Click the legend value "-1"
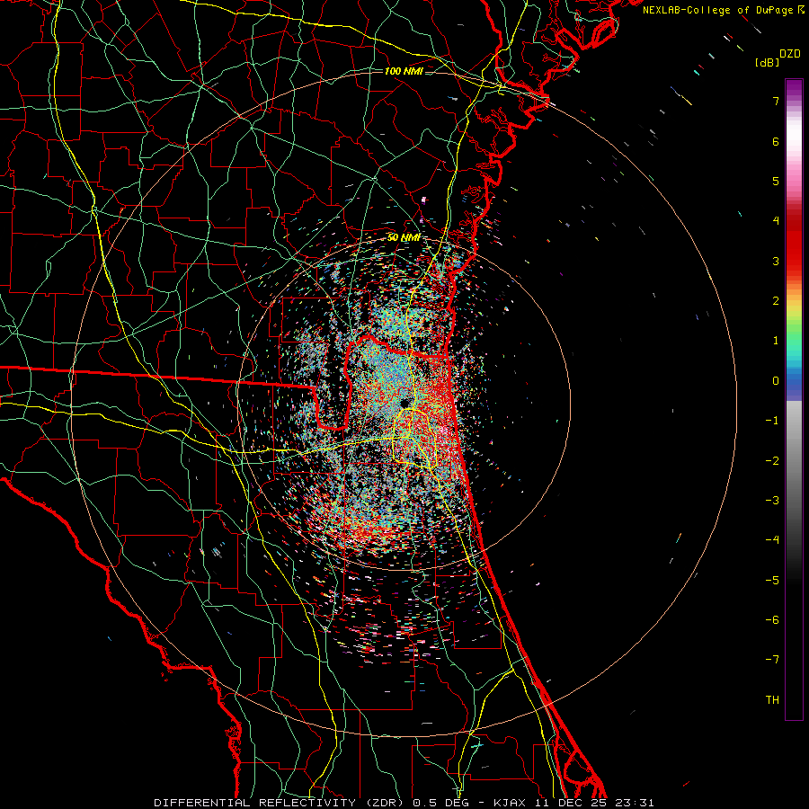 772,421
